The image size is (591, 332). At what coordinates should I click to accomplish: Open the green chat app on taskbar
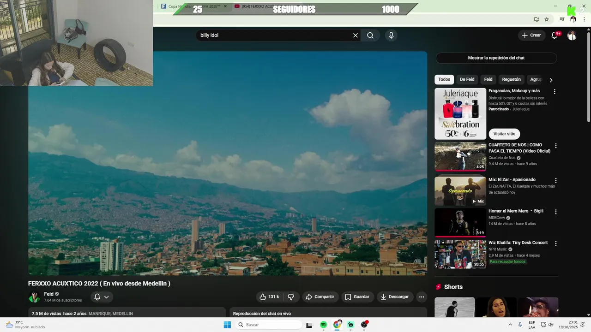(x=351, y=325)
